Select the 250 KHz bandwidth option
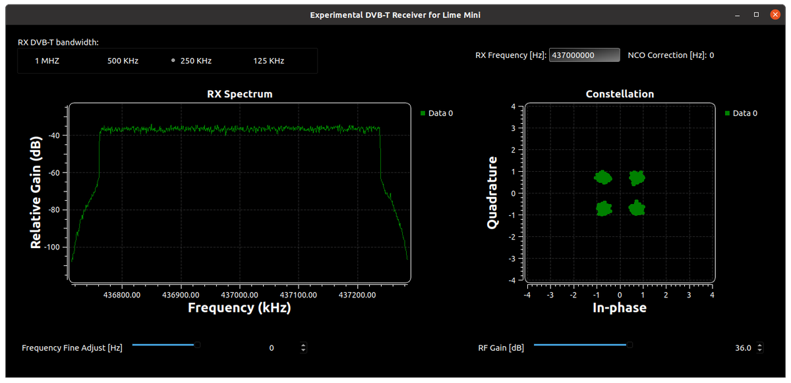 click(x=191, y=61)
